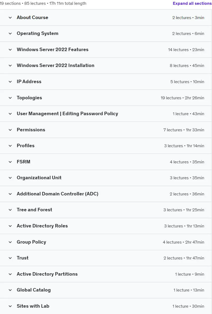Screen dimensions: 212x314
Task: Expand the Operating System section chevron
Action: tap(10, 34)
